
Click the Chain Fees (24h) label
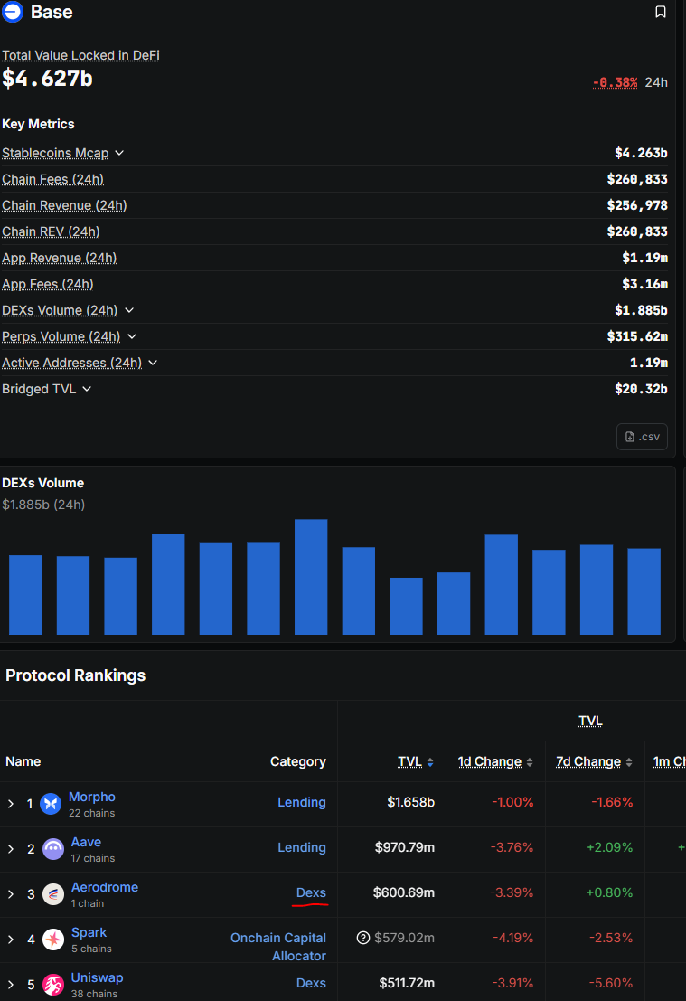point(53,179)
